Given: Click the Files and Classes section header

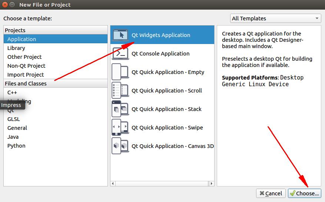Looking at the screenshot, I should pos(56,83).
